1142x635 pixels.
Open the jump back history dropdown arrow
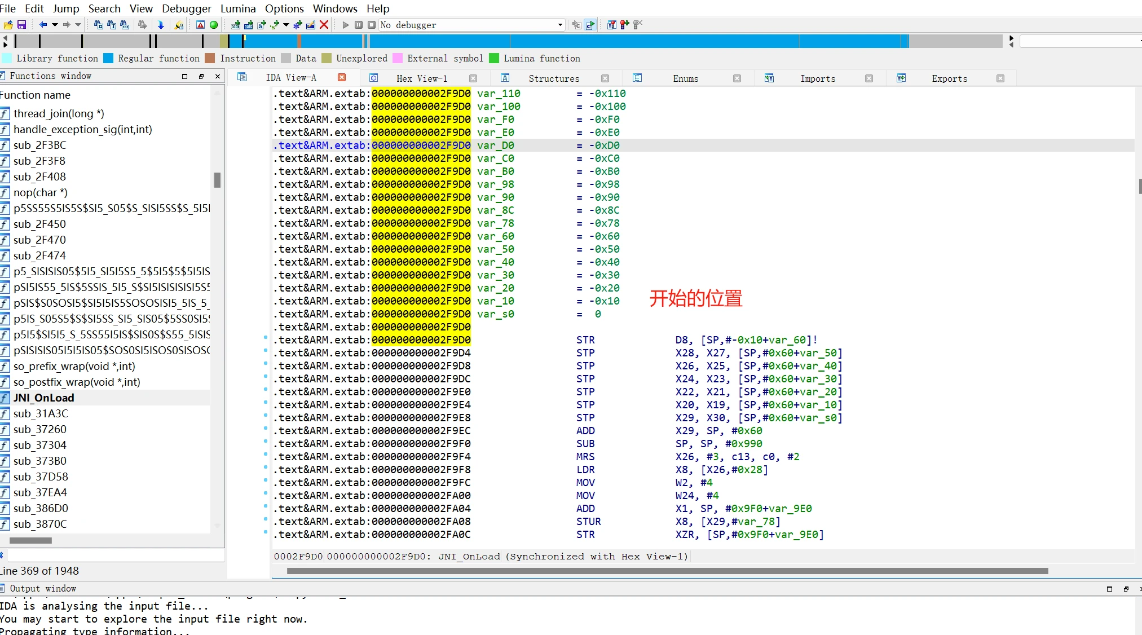click(55, 25)
